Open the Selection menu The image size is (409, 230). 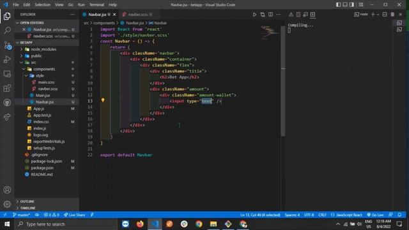point(43,4)
